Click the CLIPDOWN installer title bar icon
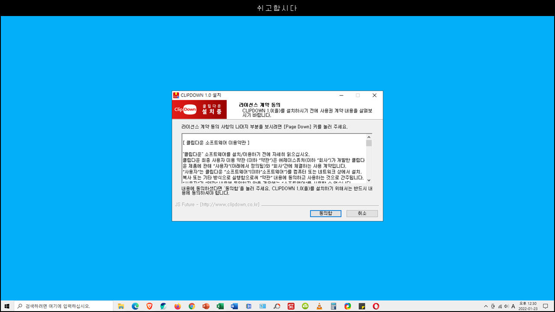Screen dimensions: 555x312 [x=176, y=95]
